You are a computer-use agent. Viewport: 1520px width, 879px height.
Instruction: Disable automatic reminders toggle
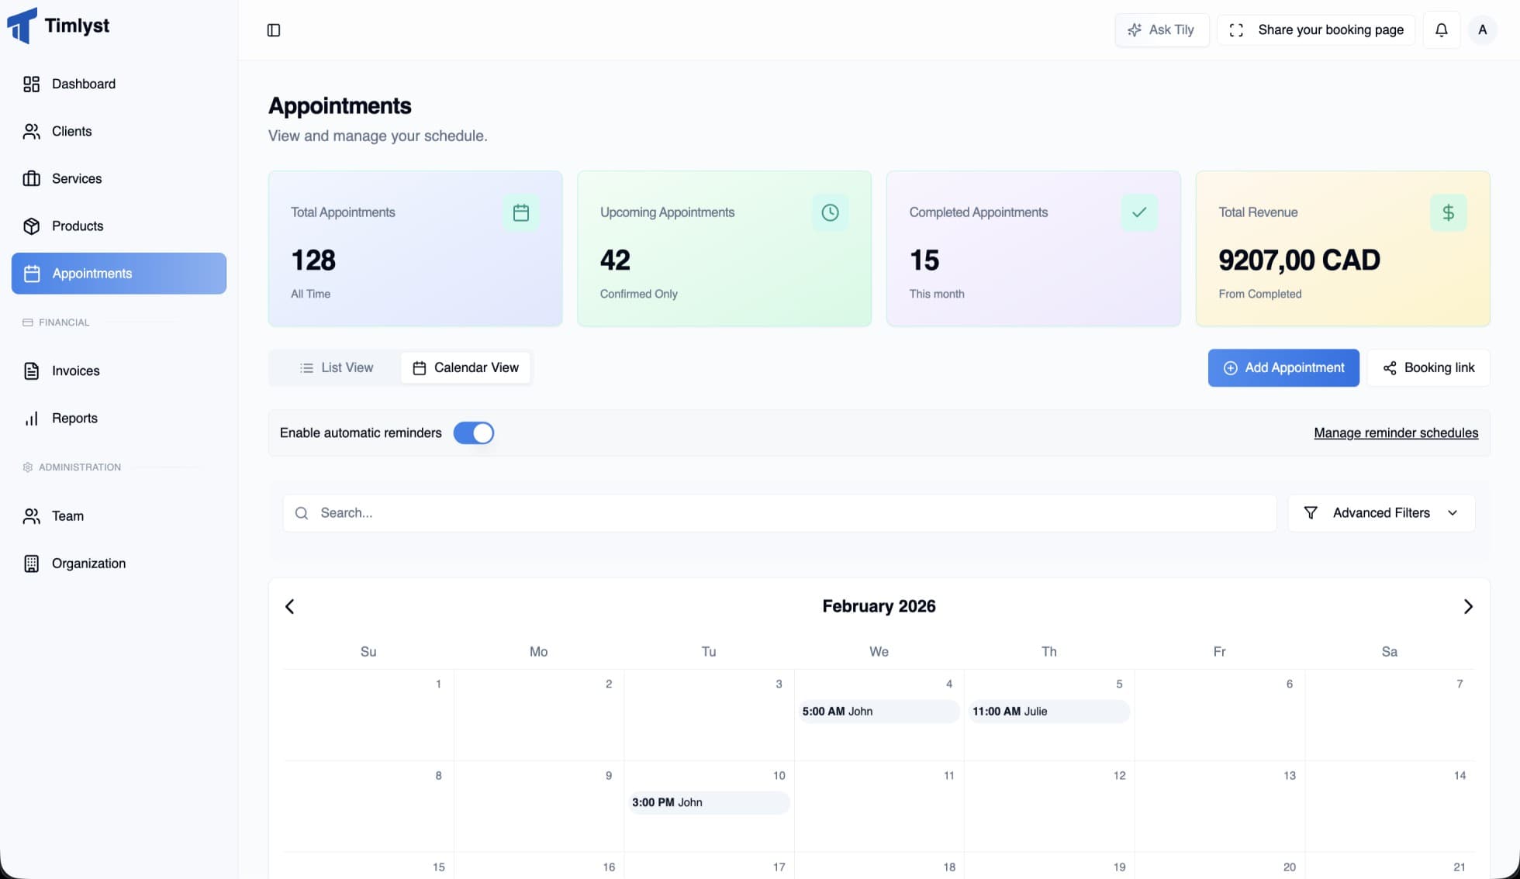[474, 433]
